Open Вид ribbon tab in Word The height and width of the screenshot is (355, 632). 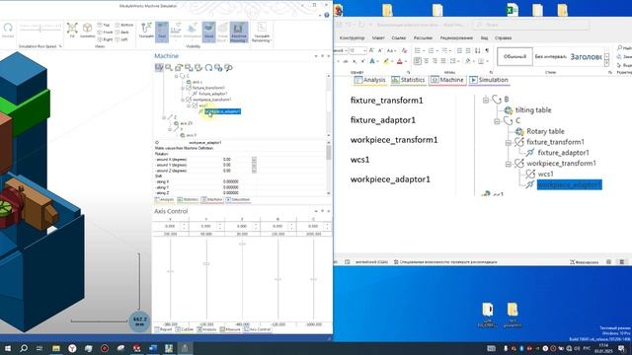click(x=484, y=37)
